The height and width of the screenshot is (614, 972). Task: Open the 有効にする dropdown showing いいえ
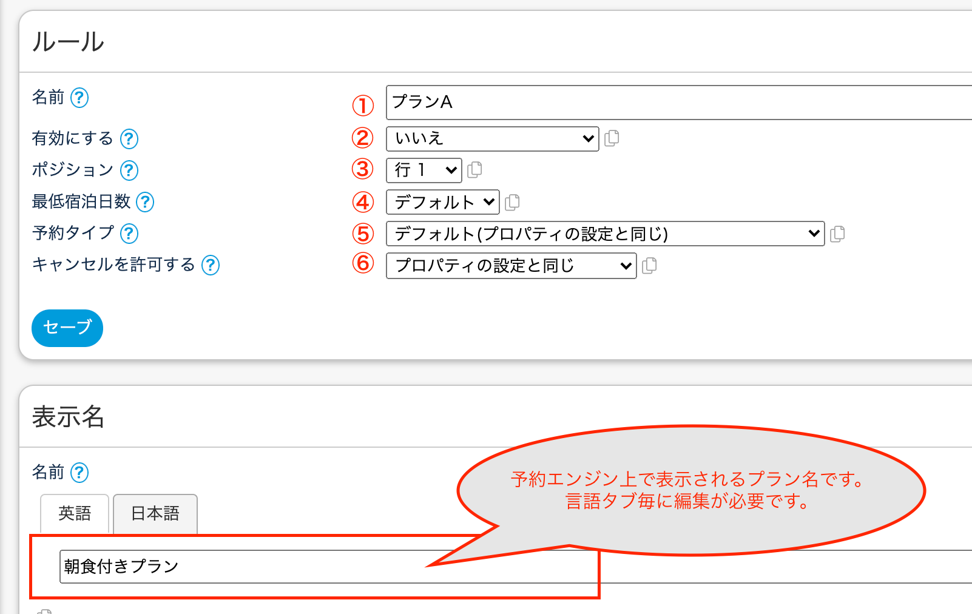click(492, 139)
